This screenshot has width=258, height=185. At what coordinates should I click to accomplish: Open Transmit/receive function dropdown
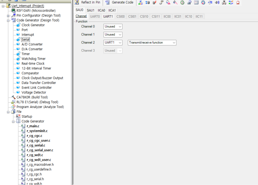152,43
